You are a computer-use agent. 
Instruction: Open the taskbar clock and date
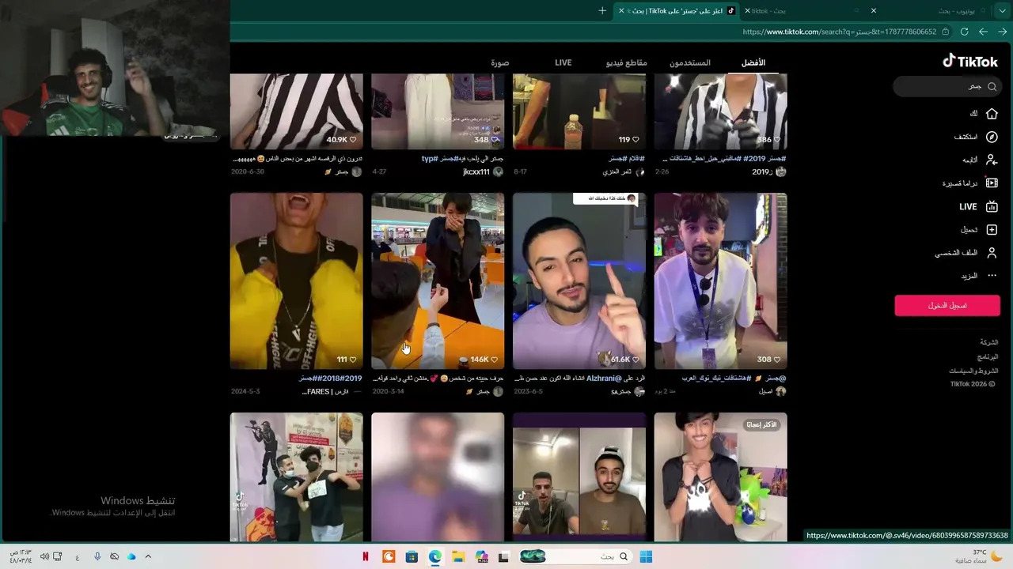click(x=21, y=556)
